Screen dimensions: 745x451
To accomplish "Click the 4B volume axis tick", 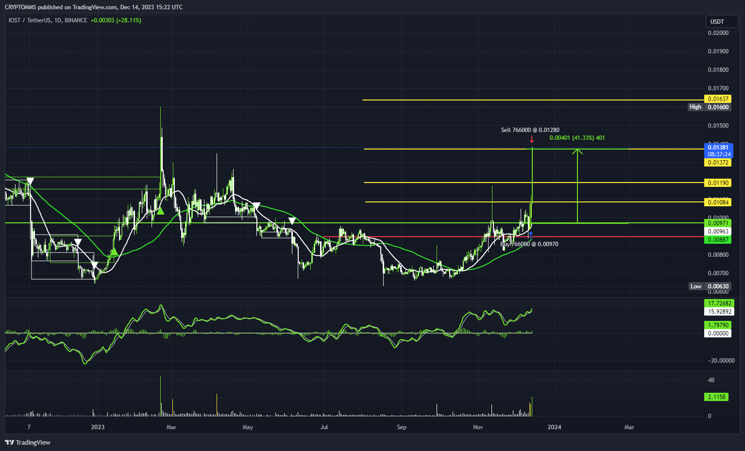I will (x=711, y=380).
